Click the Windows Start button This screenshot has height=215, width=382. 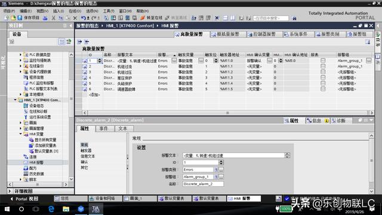coord(7,209)
